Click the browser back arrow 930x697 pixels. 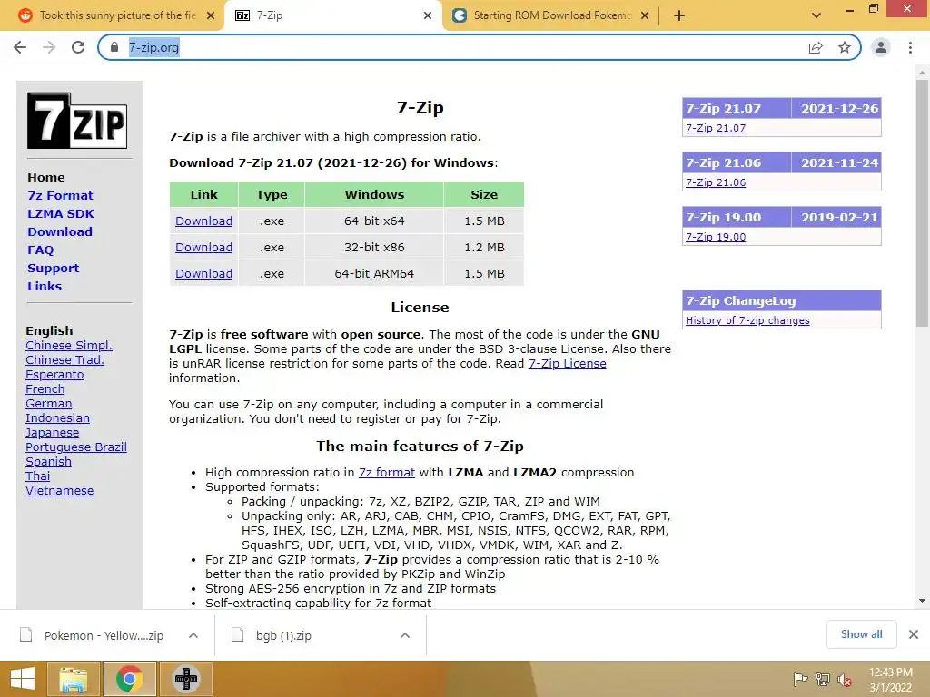[x=20, y=47]
